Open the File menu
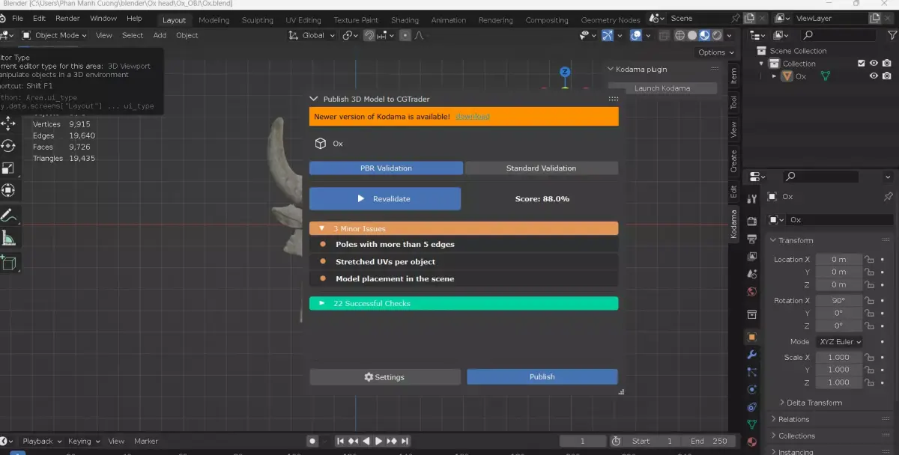The width and height of the screenshot is (899, 455). tap(17, 18)
